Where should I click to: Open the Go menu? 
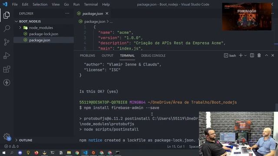tap(66, 4)
